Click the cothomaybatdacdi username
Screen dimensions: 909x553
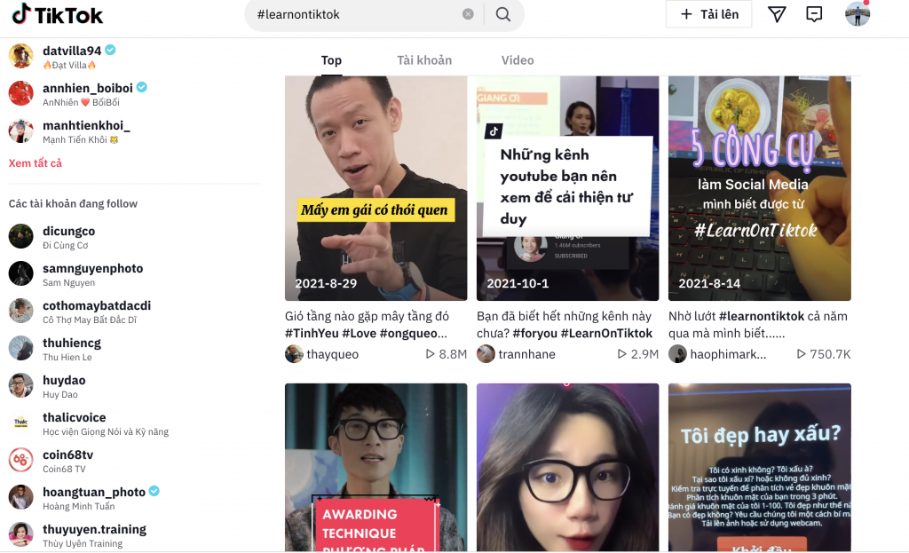[97, 305]
